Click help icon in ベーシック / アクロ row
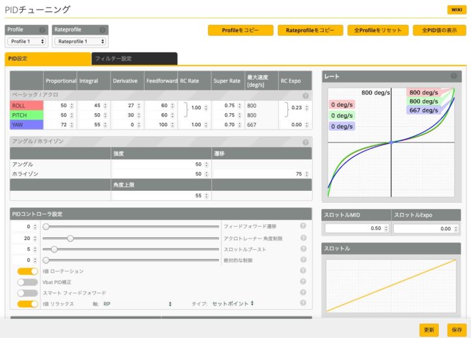Viewport: 471px width, 338px height. pyautogui.click(x=305, y=95)
